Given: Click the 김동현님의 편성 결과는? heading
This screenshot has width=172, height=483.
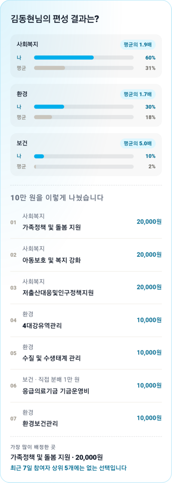Looking at the screenshot, I should [x=55, y=19].
